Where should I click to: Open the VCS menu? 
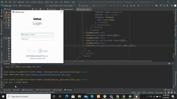coord(61,2)
